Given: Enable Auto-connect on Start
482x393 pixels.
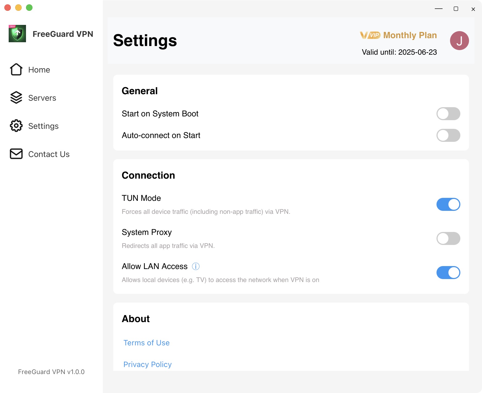Looking at the screenshot, I should click(448, 135).
